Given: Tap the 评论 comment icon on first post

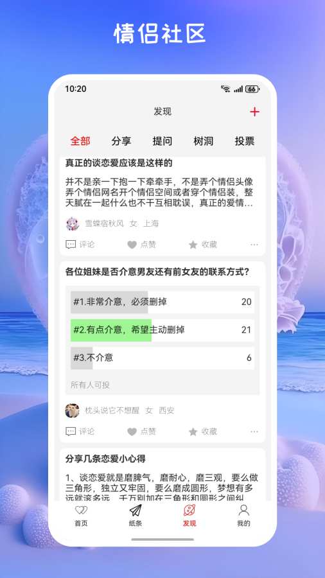Looking at the screenshot, I should (x=71, y=245).
